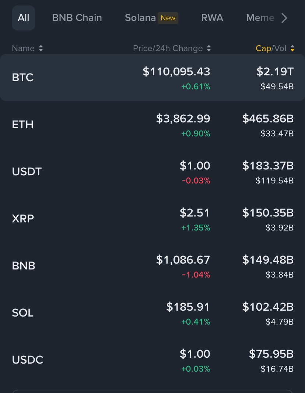Expand more category tabs with right chevron
Screen dimensions: 305x393
(284, 18)
